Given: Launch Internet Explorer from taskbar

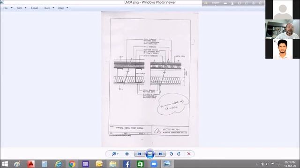Looking at the screenshot, I should [58, 164].
